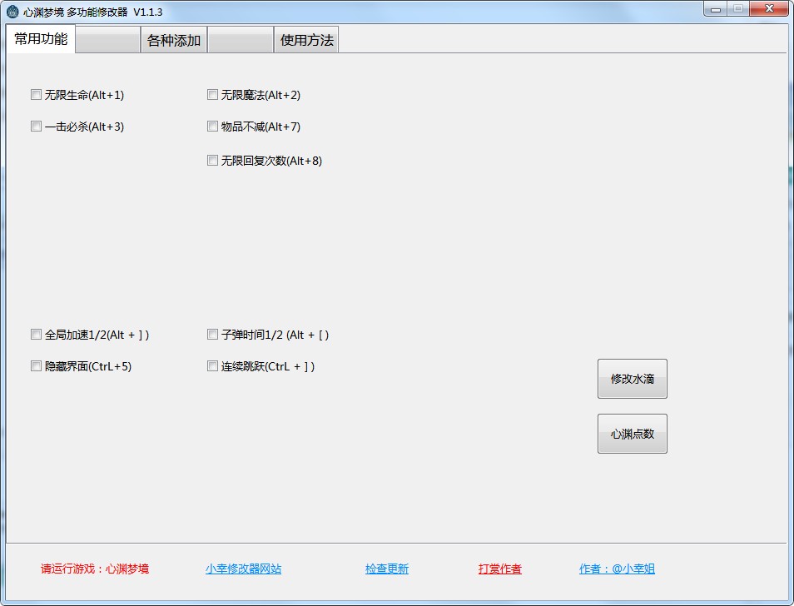
Task: Click the app icon in title bar
Action: click(x=12, y=12)
